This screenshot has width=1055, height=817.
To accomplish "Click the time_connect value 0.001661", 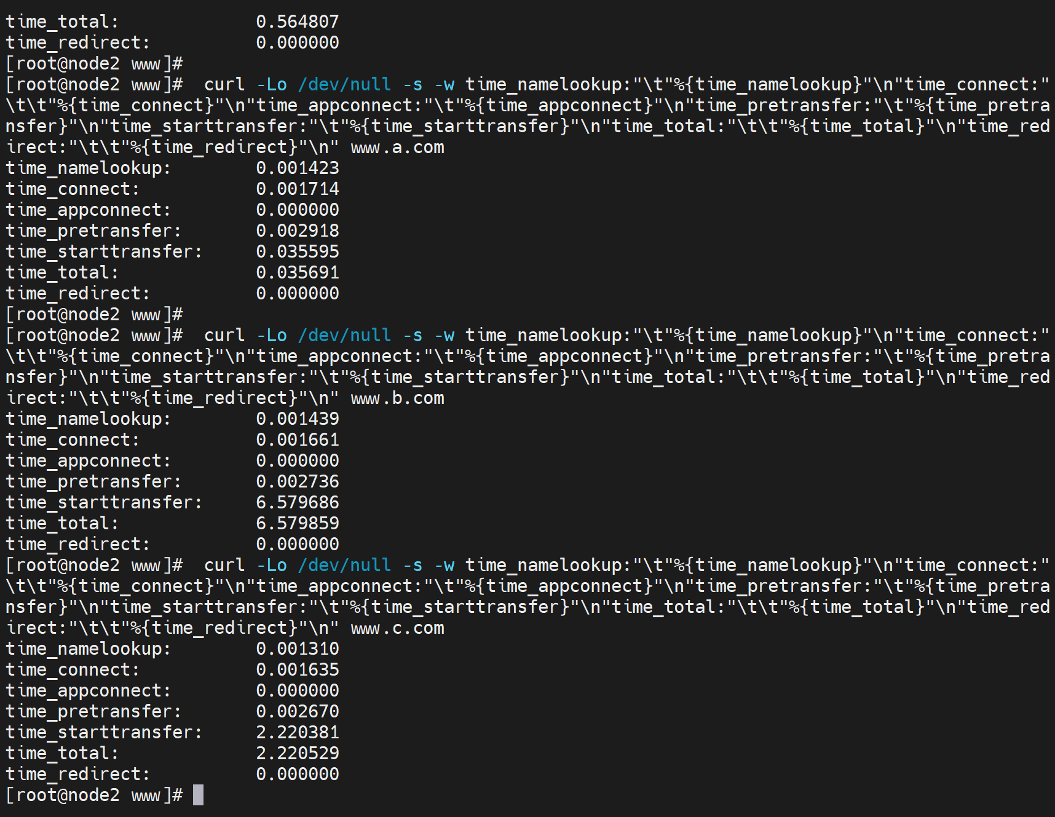I will (x=297, y=440).
